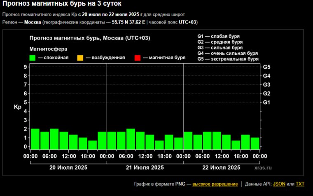Click the legend line G1 — слабая буря
The image size is (313, 196).
(218, 36)
